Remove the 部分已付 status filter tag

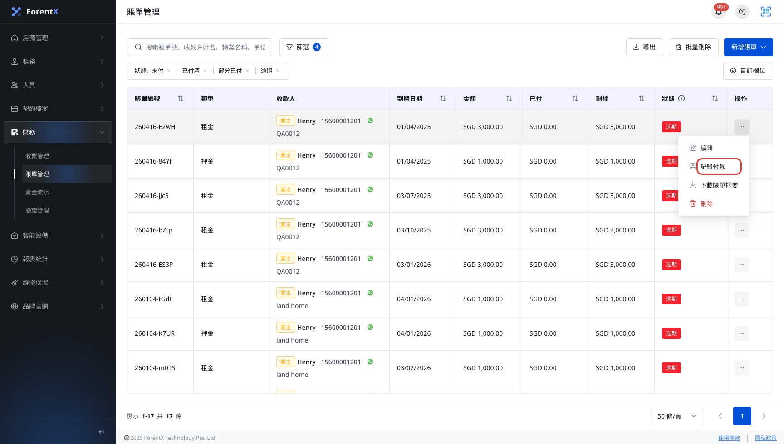click(247, 71)
